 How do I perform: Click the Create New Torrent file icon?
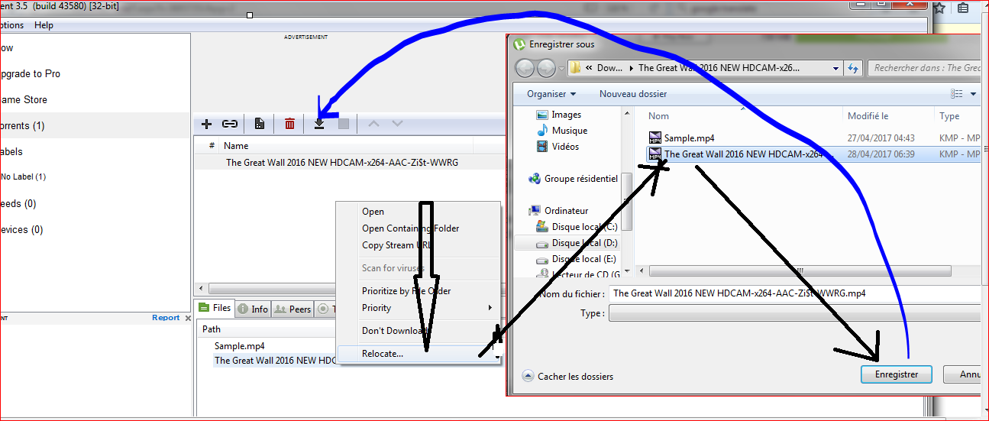click(x=260, y=124)
